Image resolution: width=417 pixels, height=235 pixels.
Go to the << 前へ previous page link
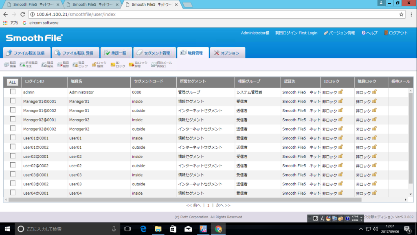click(193, 205)
